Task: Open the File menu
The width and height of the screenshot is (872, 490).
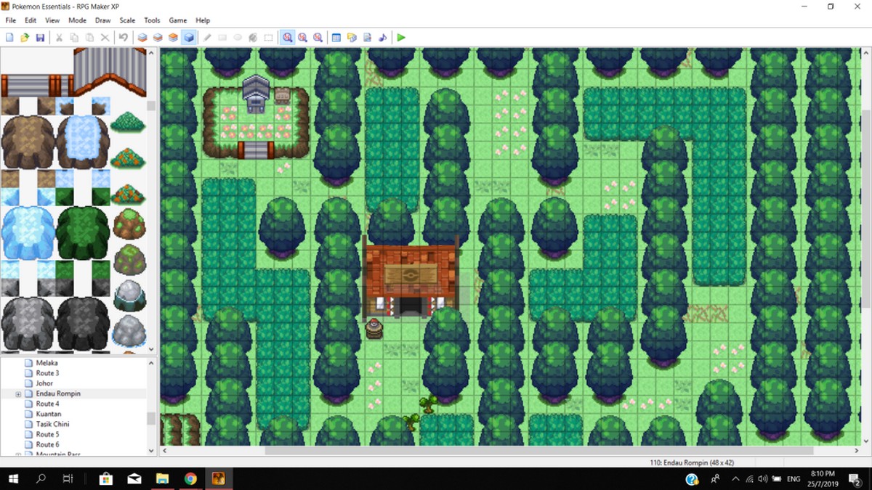Action: tap(10, 20)
